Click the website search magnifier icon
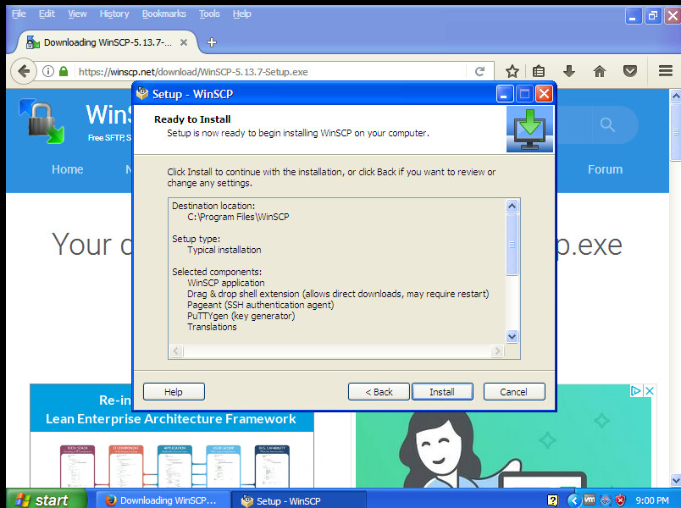This screenshot has width=681, height=508. 607,125
